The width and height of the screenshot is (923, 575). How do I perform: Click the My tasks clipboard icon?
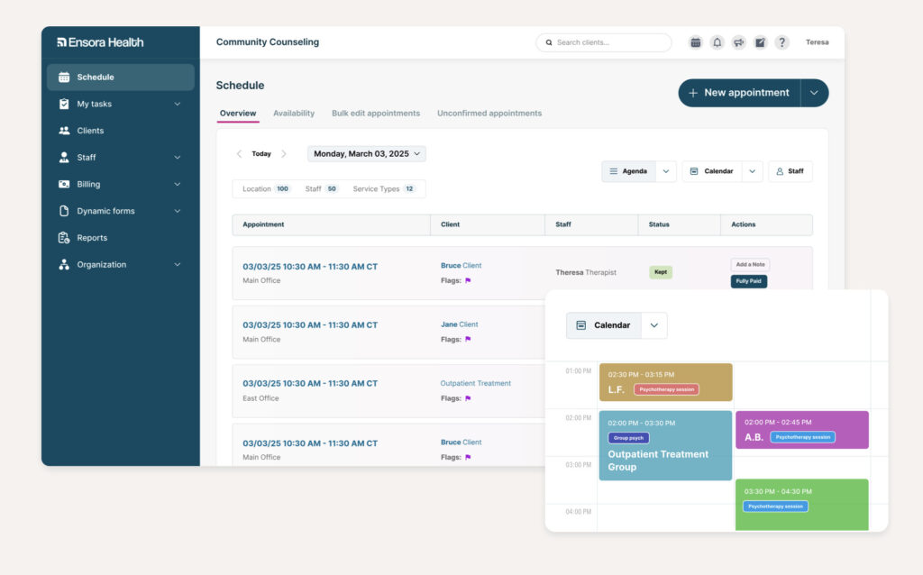click(64, 105)
